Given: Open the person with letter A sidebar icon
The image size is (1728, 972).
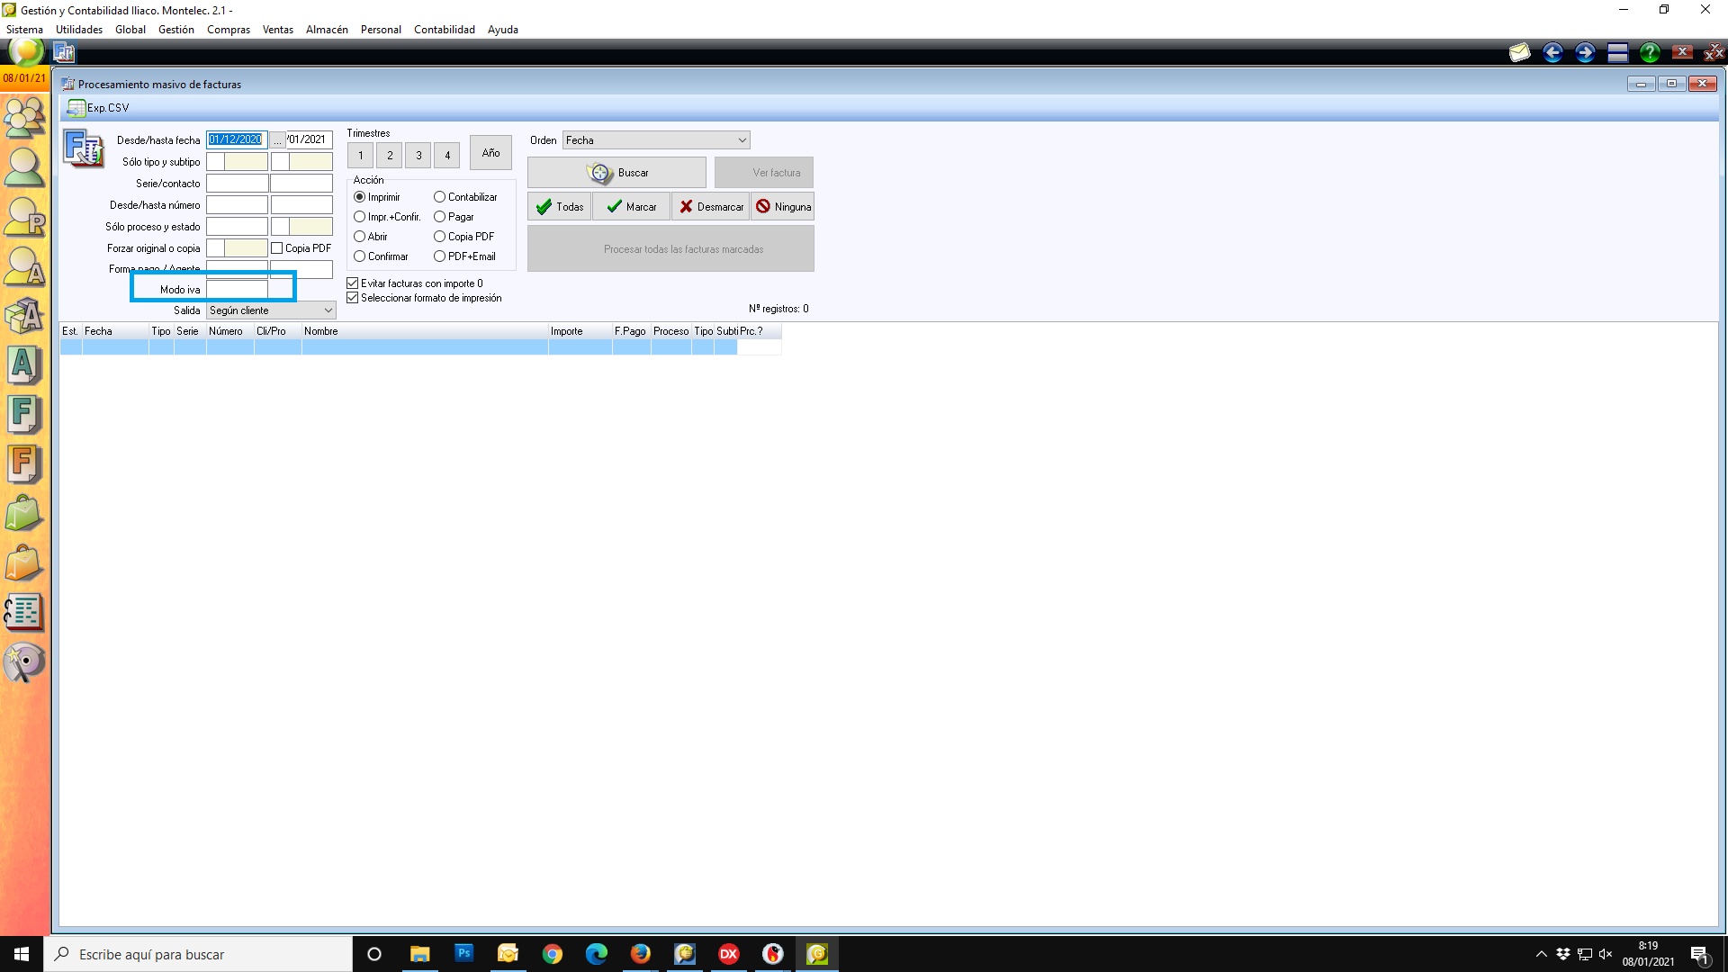Looking at the screenshot, I should pyautogui.click(x=24, y=268).
